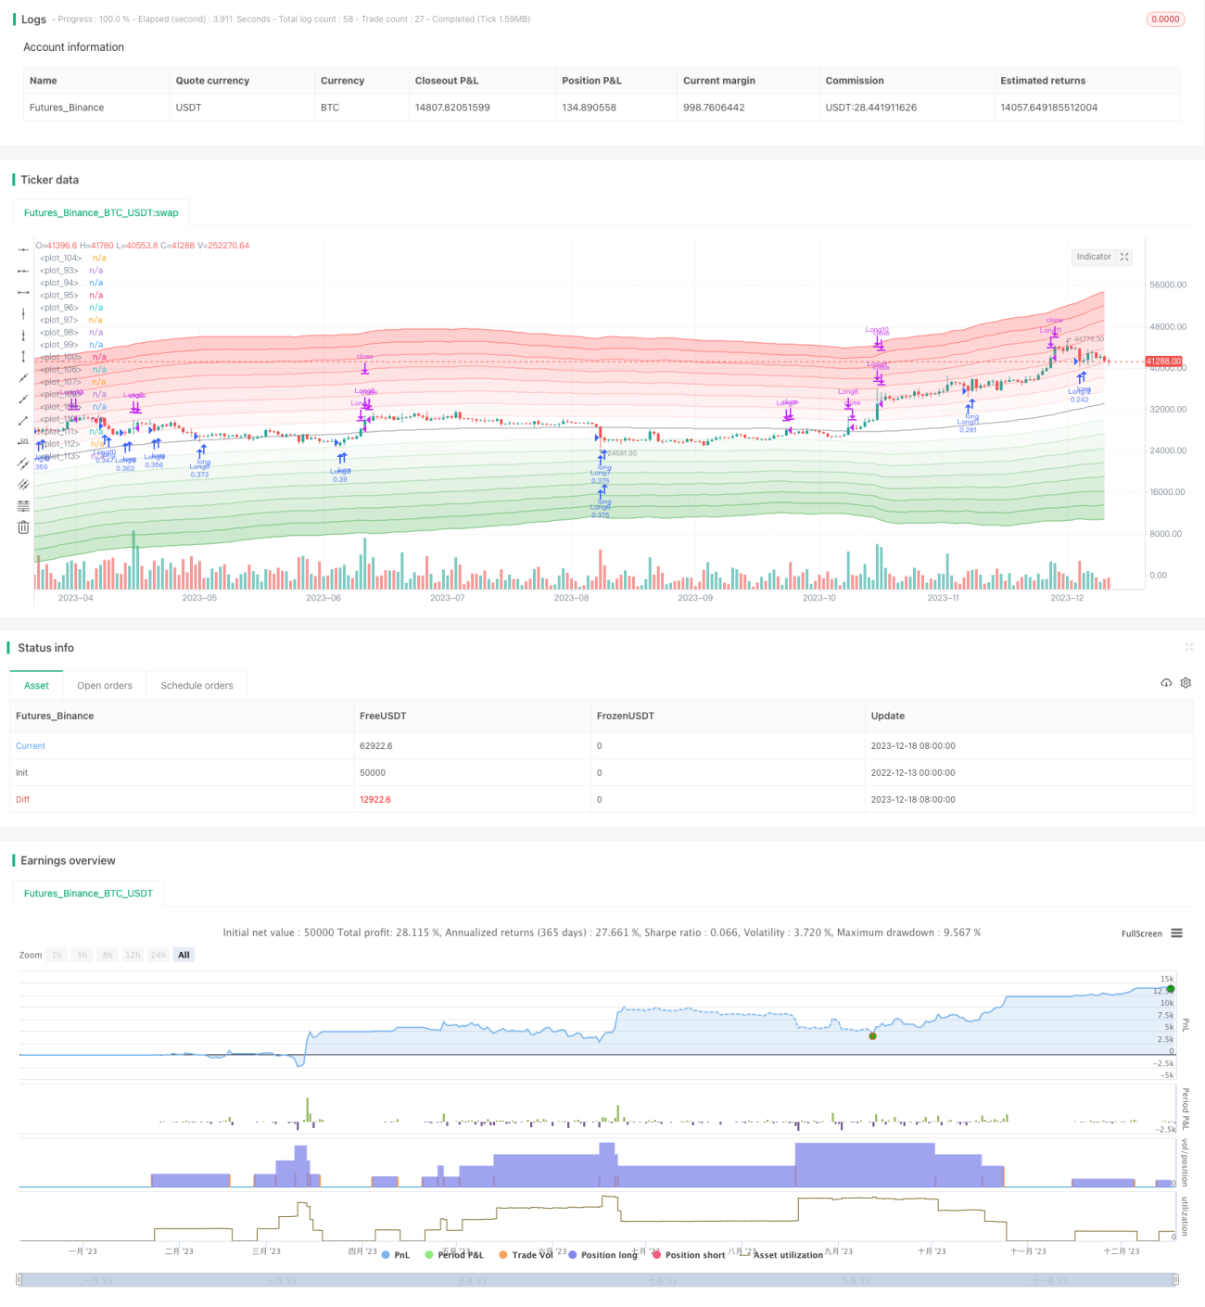Delete drawings with the trash icon
Image resolution: width=1205 pixels, height=1307 pixels.
click(x=23, y=527)
